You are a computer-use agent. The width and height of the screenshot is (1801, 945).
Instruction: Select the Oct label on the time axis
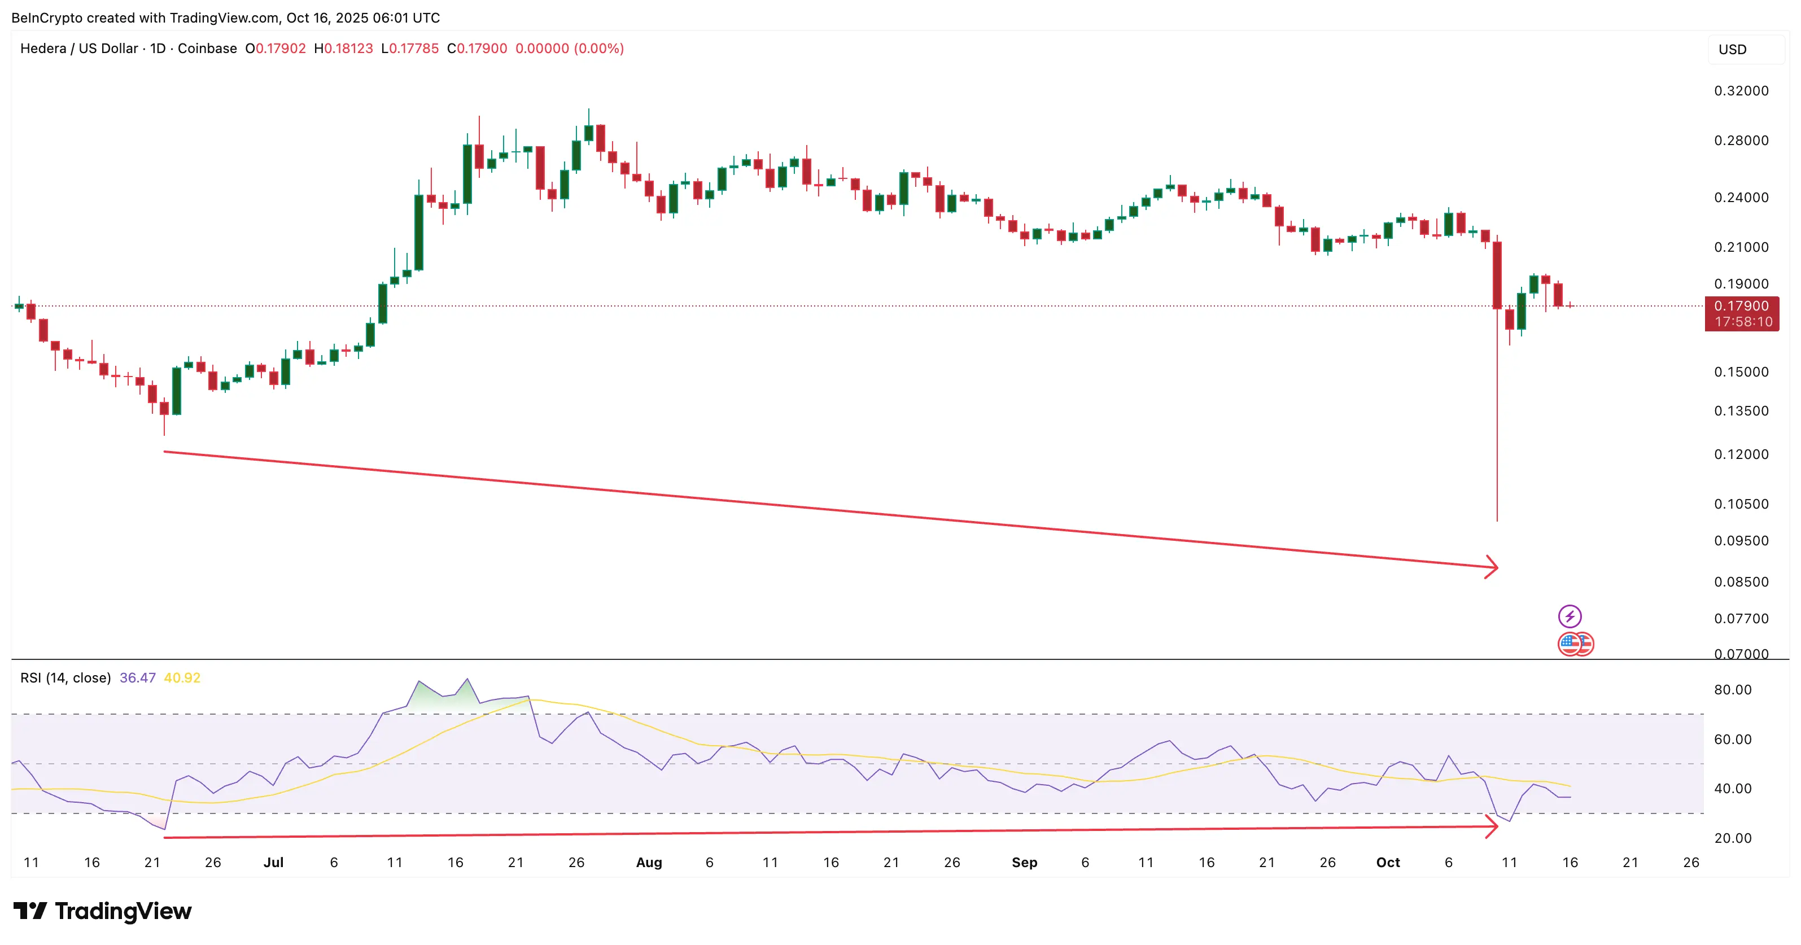[1388, 863]
